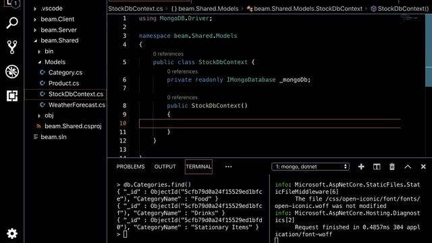Click the Category.cs C# file icon
This screenshot has height=243, width=432.
pyautogui.click(x=42, y=72)
